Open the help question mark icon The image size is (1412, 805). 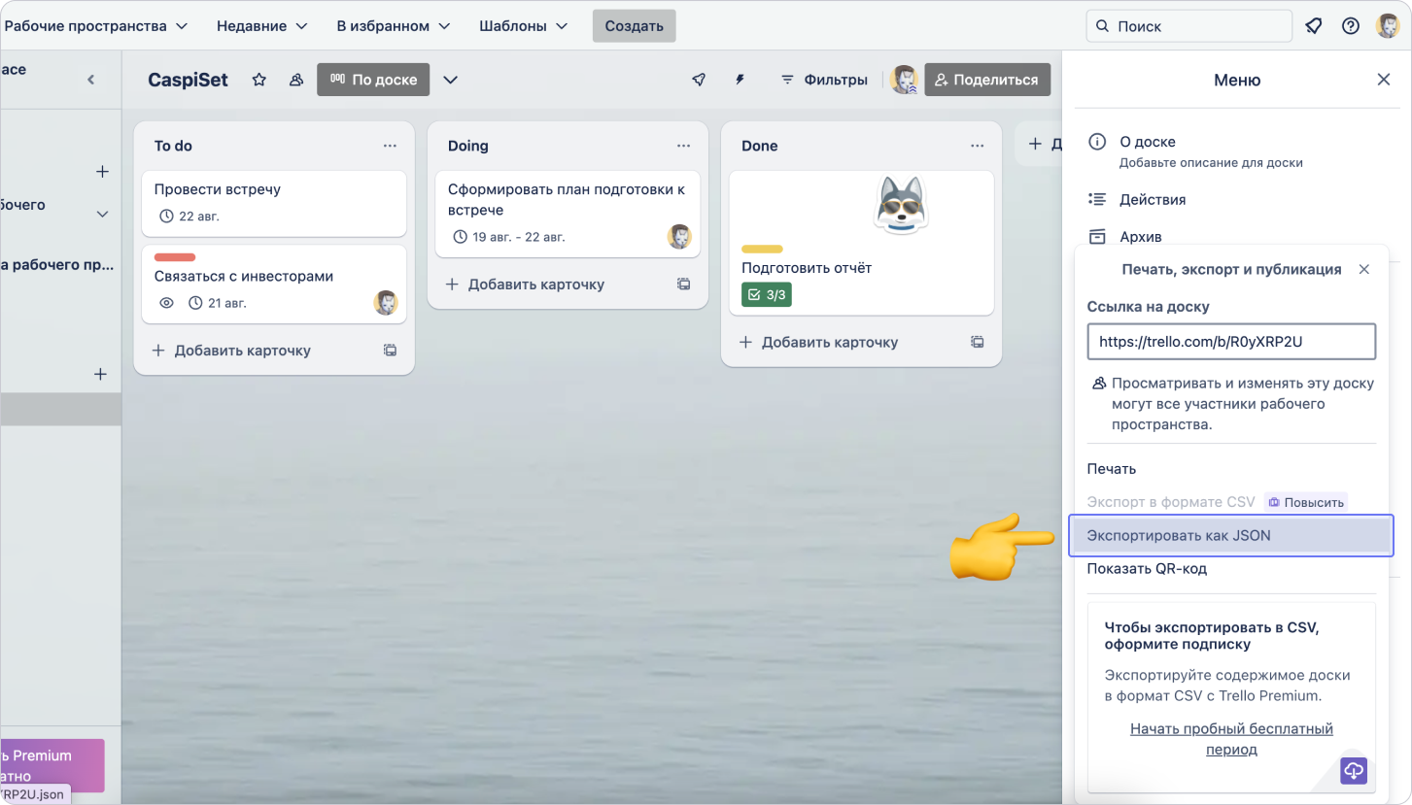click(1350, 26)
